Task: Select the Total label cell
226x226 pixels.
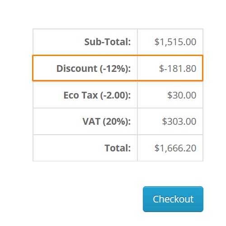Action: (x=85, y=148)
